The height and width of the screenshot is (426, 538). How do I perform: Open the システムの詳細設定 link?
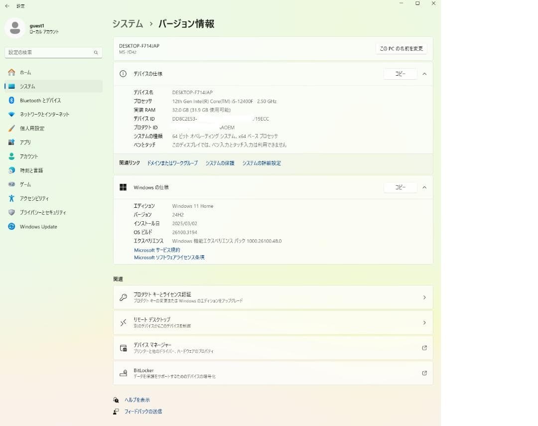tap(262, 163)
